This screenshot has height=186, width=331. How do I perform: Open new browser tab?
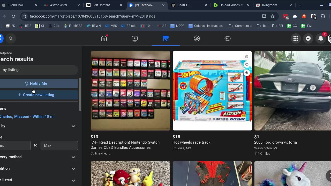(x=300, y=5)
